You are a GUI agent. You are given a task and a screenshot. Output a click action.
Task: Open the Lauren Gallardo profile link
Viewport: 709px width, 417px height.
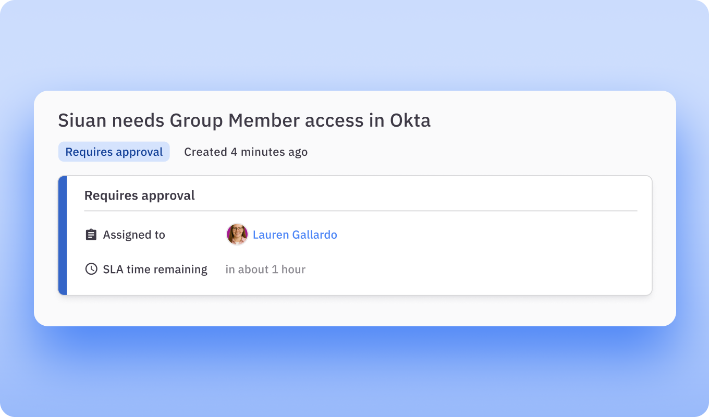pos(295,235)
